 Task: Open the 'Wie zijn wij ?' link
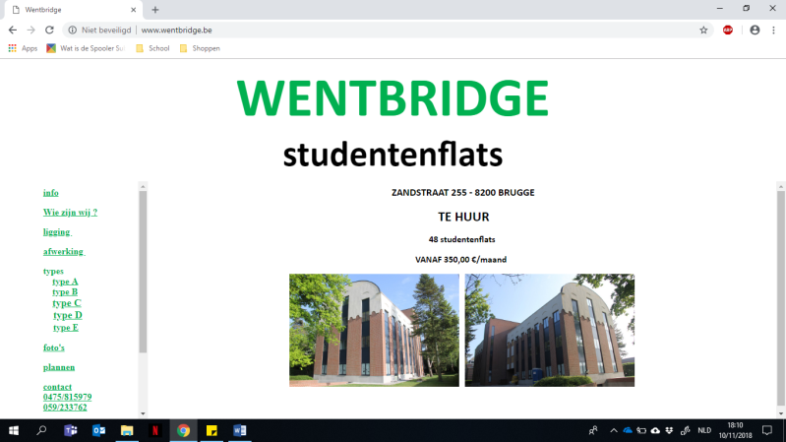click(70, 213)
